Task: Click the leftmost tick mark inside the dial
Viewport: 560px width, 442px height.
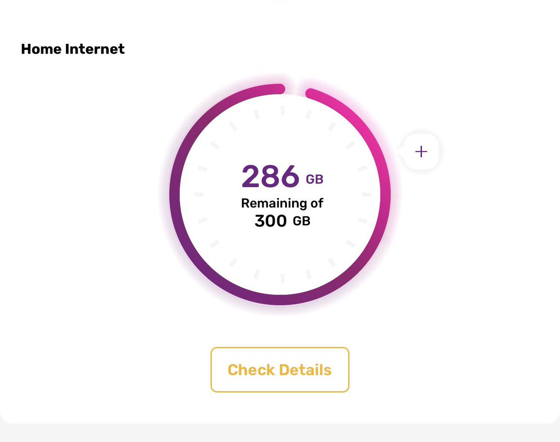Action: coord(198,194)
